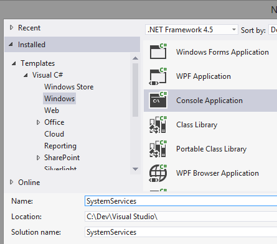Click the Online section label

coord(29,183)
